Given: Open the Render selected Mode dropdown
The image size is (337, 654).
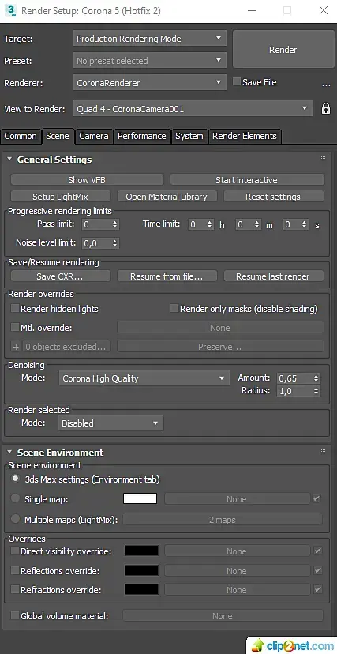Looking at the screenshot, I should [110, 423].
